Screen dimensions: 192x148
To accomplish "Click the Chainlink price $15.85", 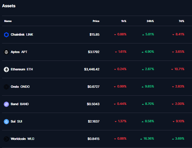I will point(94,34).
